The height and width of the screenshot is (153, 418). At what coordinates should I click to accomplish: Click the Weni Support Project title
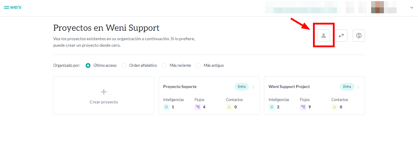289,87
